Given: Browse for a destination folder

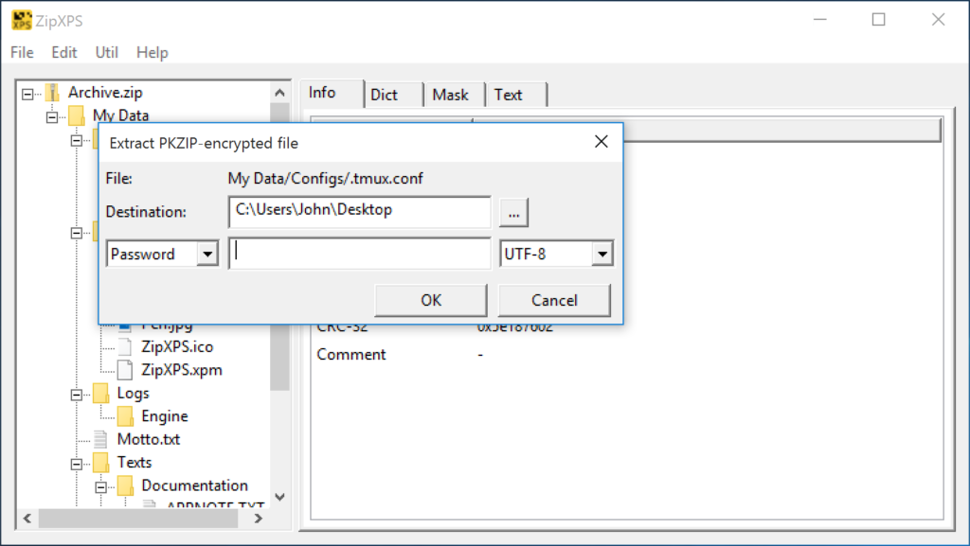Looking at the screenshot, I should click(x=513, y=212).
